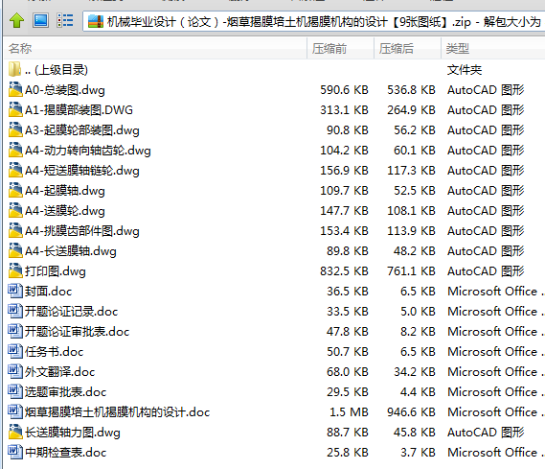Viewport: 545px width, 469px height.
Task: Click the icon of A4-短送膜轴链轮.dwg
Action: (x=15, y=170)
